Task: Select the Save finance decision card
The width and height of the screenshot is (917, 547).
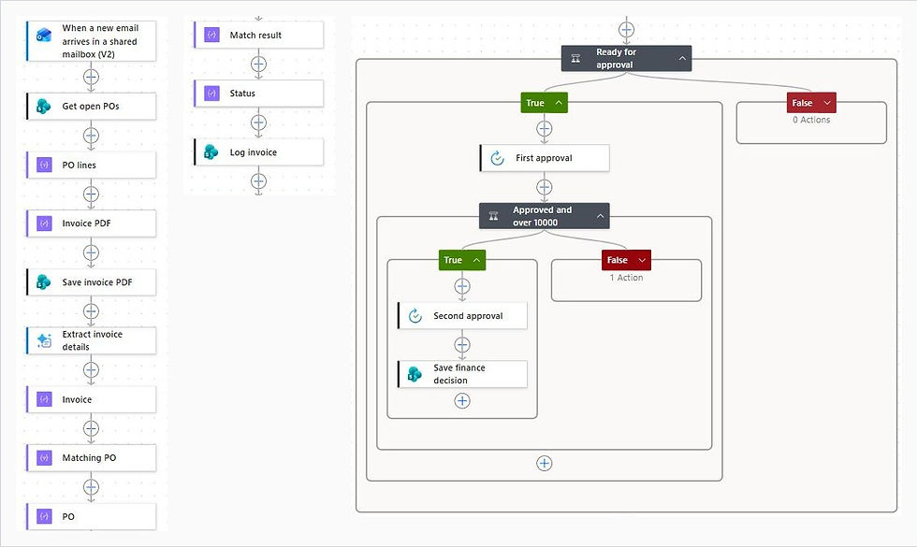Action: pyautogui.click(x=462, y=374)
